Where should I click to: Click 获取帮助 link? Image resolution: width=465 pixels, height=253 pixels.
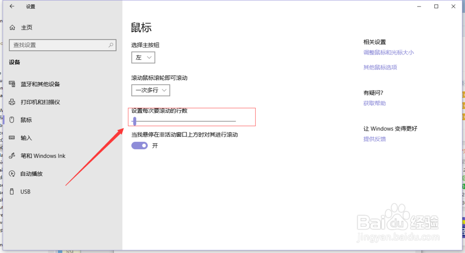coord(374,103)
